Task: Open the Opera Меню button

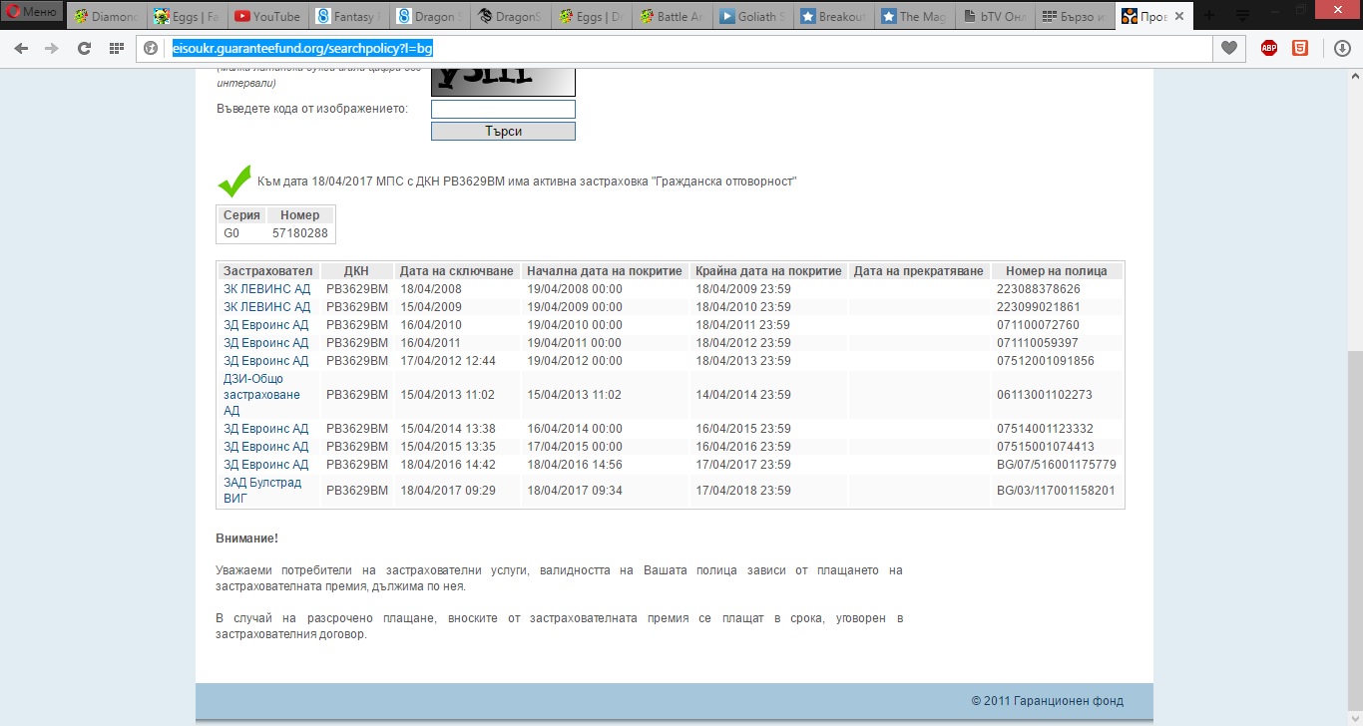Action: 33,13
